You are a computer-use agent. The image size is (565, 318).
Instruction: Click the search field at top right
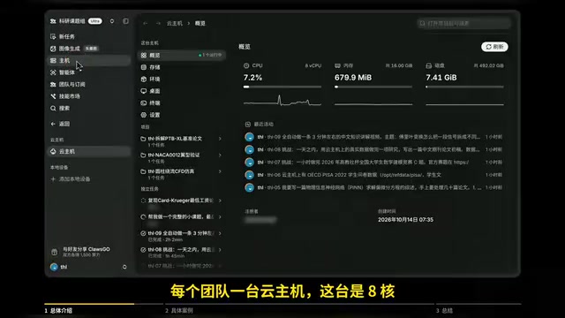[464, 24]
